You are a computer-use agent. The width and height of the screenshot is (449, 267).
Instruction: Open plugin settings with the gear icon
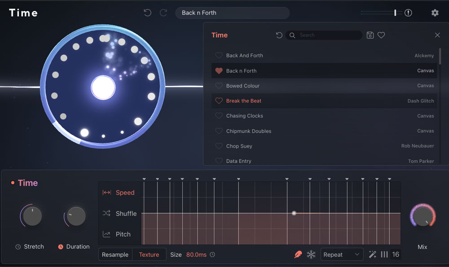pyautogui.click(x=435, y=13)
